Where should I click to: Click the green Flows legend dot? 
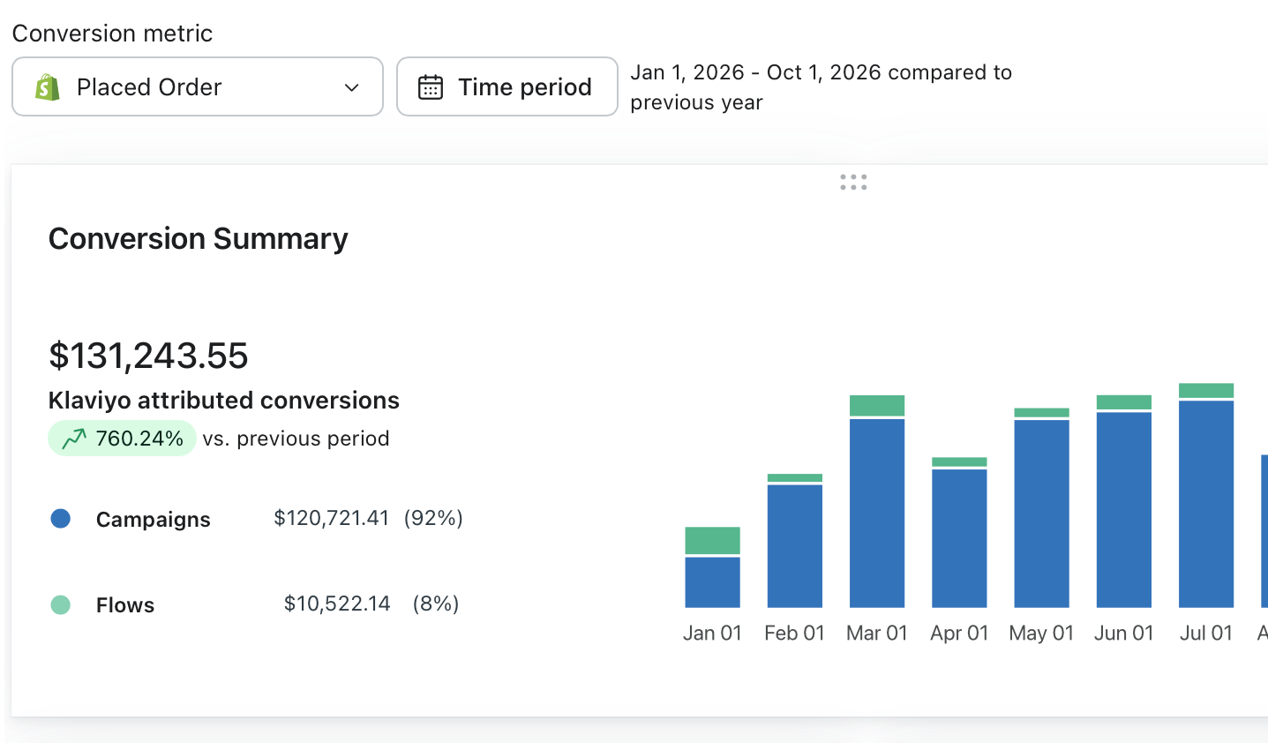(x=61, y=605)
